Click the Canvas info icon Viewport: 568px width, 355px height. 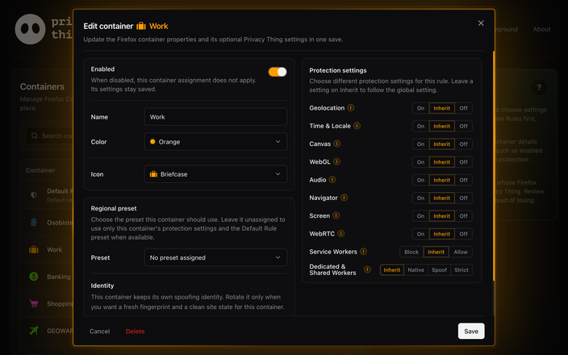pos(337,144)
